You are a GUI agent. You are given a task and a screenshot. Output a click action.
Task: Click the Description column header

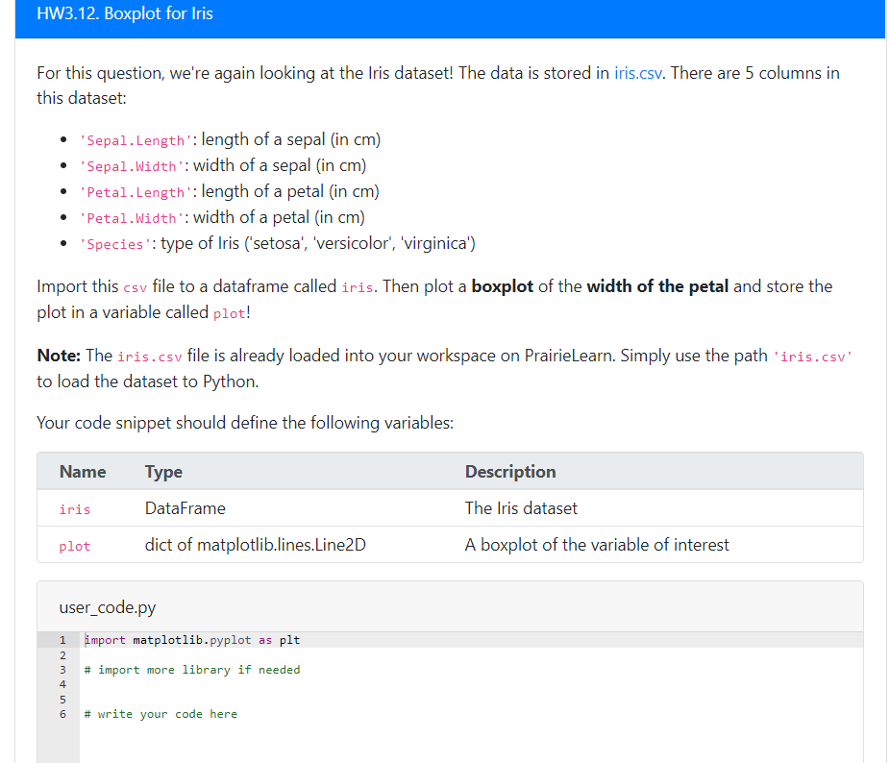510,472
